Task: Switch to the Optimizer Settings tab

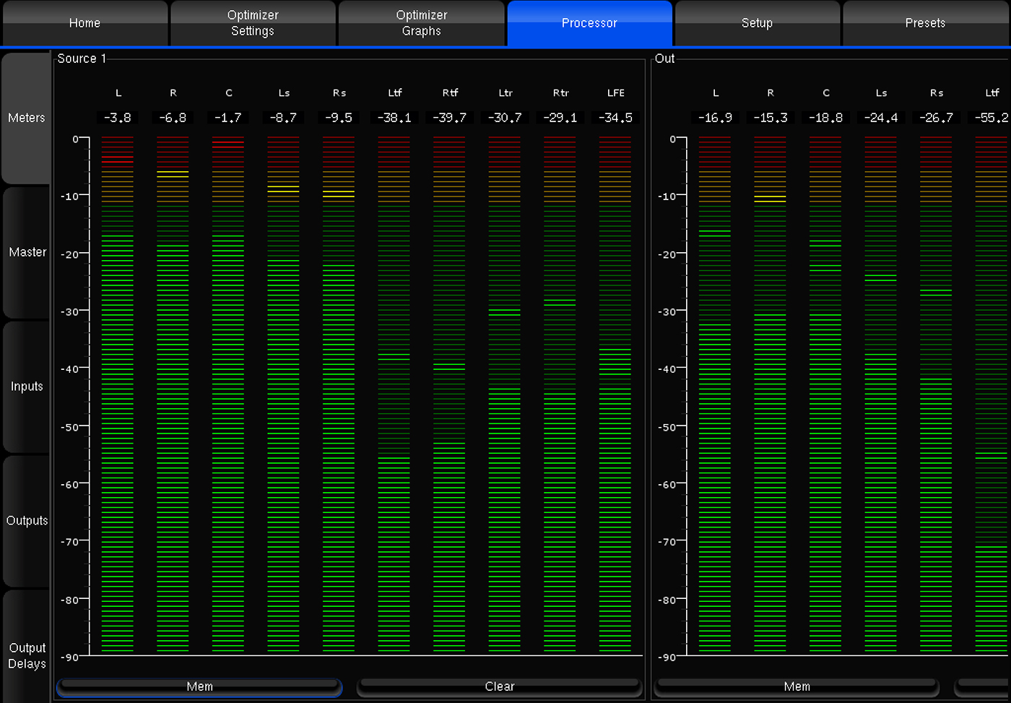Action: (253, 23)
